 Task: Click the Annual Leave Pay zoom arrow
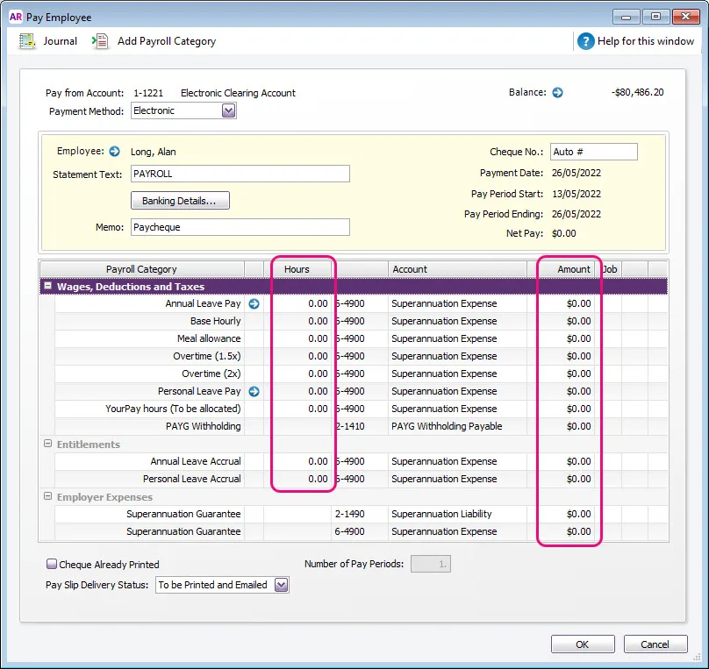click(254, 303)
